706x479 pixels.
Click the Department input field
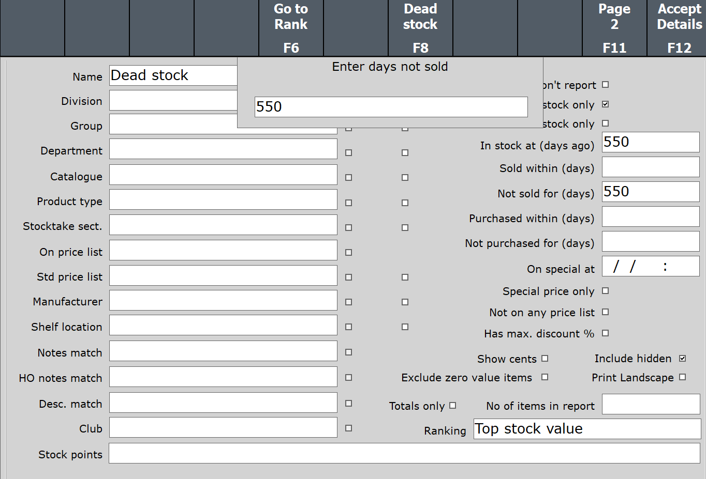click(x=223, y=149)
